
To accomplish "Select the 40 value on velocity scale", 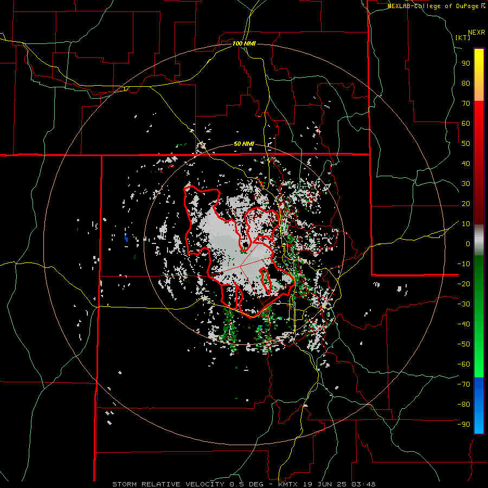I will tap(466, 164).
